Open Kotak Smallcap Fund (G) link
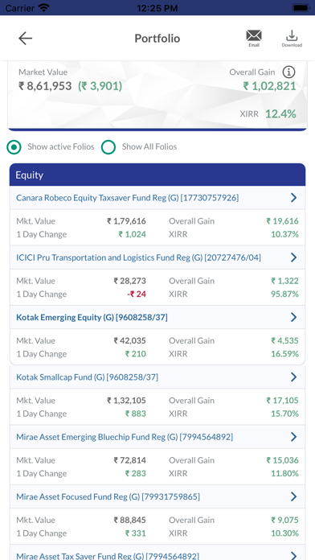 [x=87, y=377]
